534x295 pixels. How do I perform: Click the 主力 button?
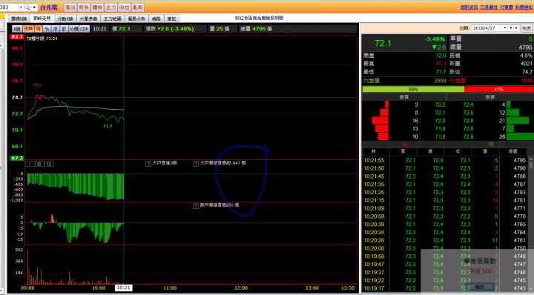tap(111, 7)
